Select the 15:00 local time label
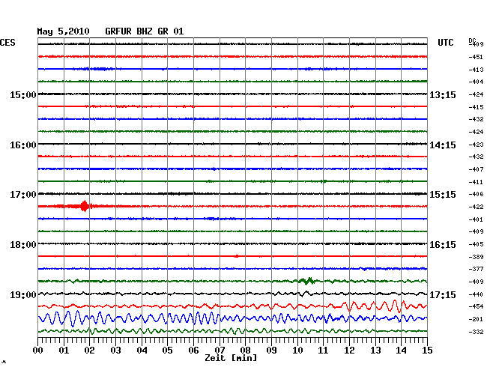The image size is (487, 370). [23, 95]
